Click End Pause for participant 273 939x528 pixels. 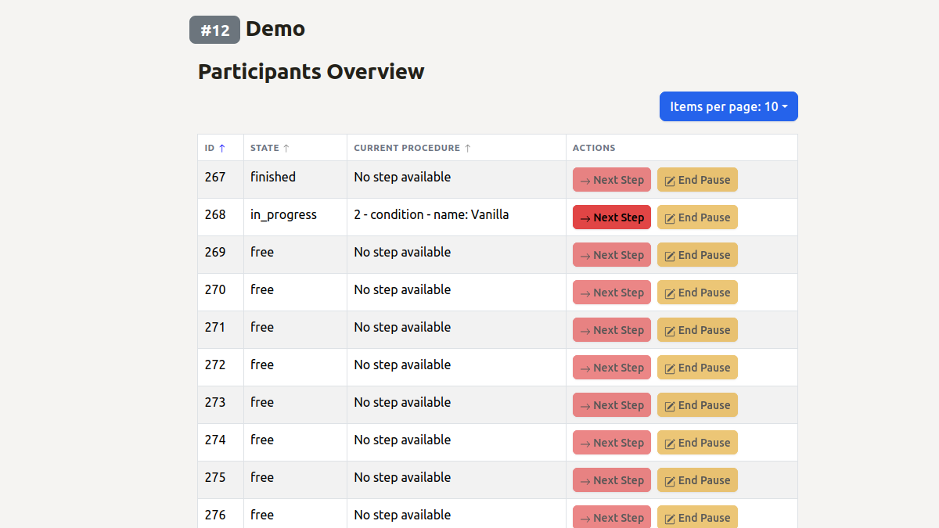coord(697,405)
